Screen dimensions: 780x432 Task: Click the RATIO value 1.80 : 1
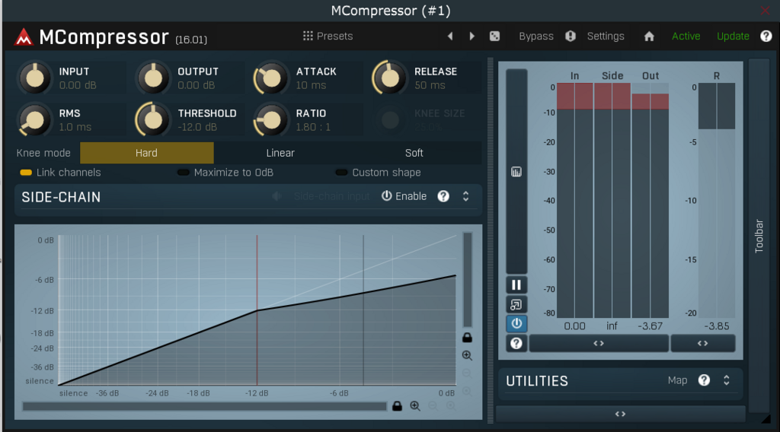(313, 127)
